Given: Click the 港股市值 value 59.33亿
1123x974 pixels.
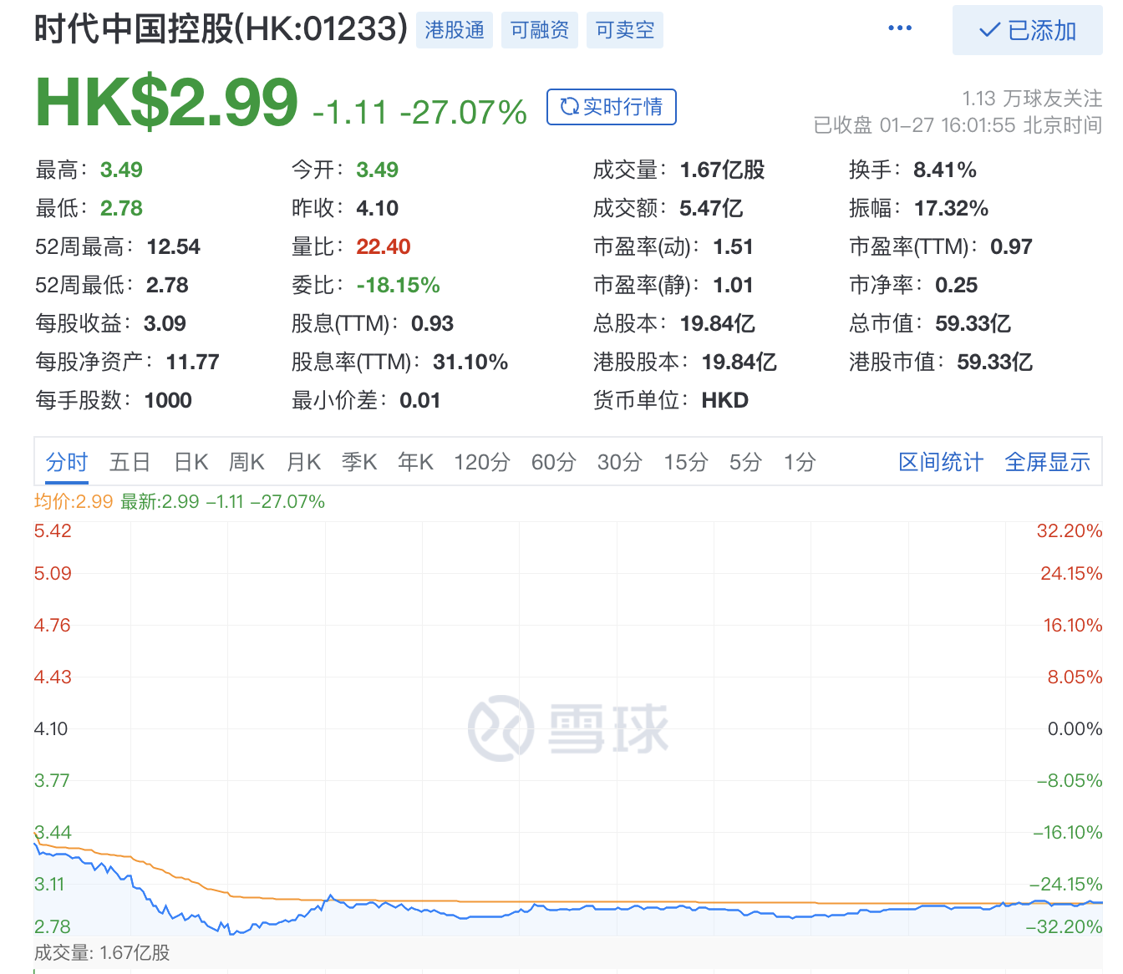Looking at the screenshot, I should coord(994,363).
